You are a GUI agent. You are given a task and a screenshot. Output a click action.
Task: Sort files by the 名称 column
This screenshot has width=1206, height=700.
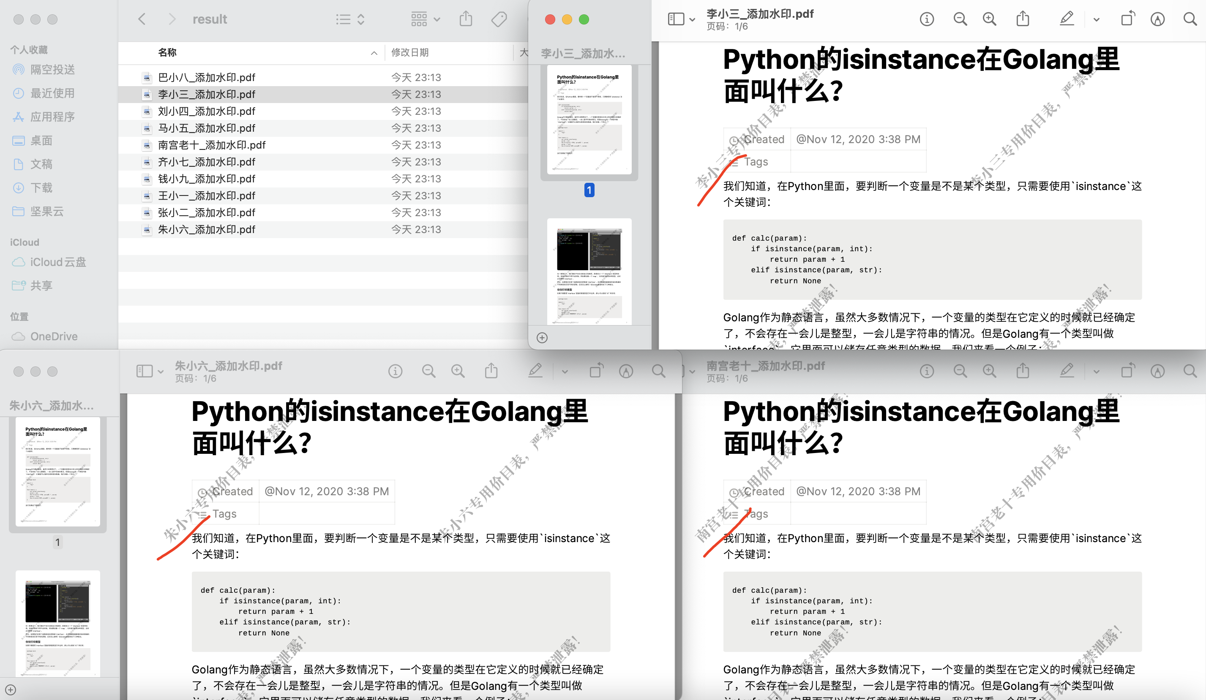click(167, 52)
